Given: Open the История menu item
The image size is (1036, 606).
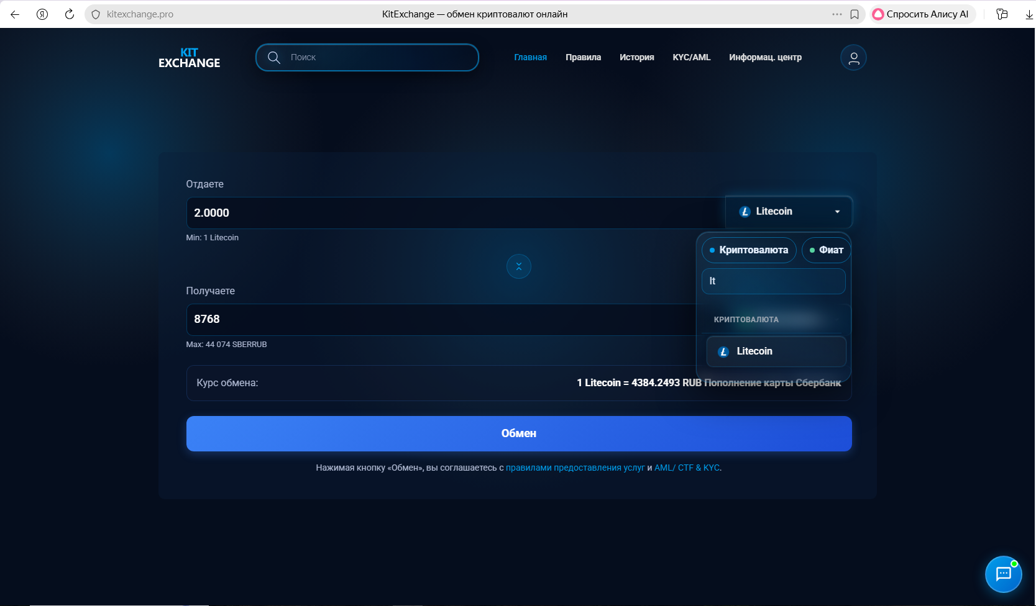Looking at the screenshot, I should tap(636, 57).
